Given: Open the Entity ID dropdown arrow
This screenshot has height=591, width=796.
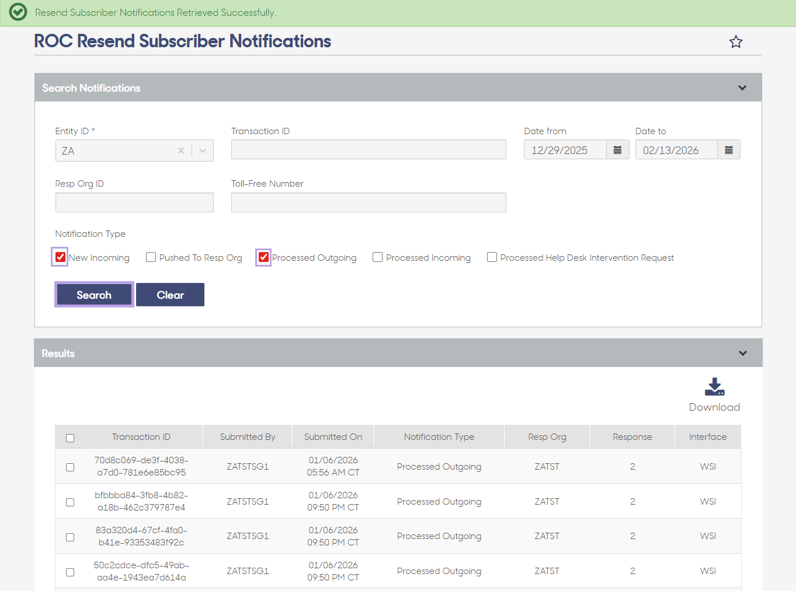Looking at the screenshot, I should tap(203, 151).
